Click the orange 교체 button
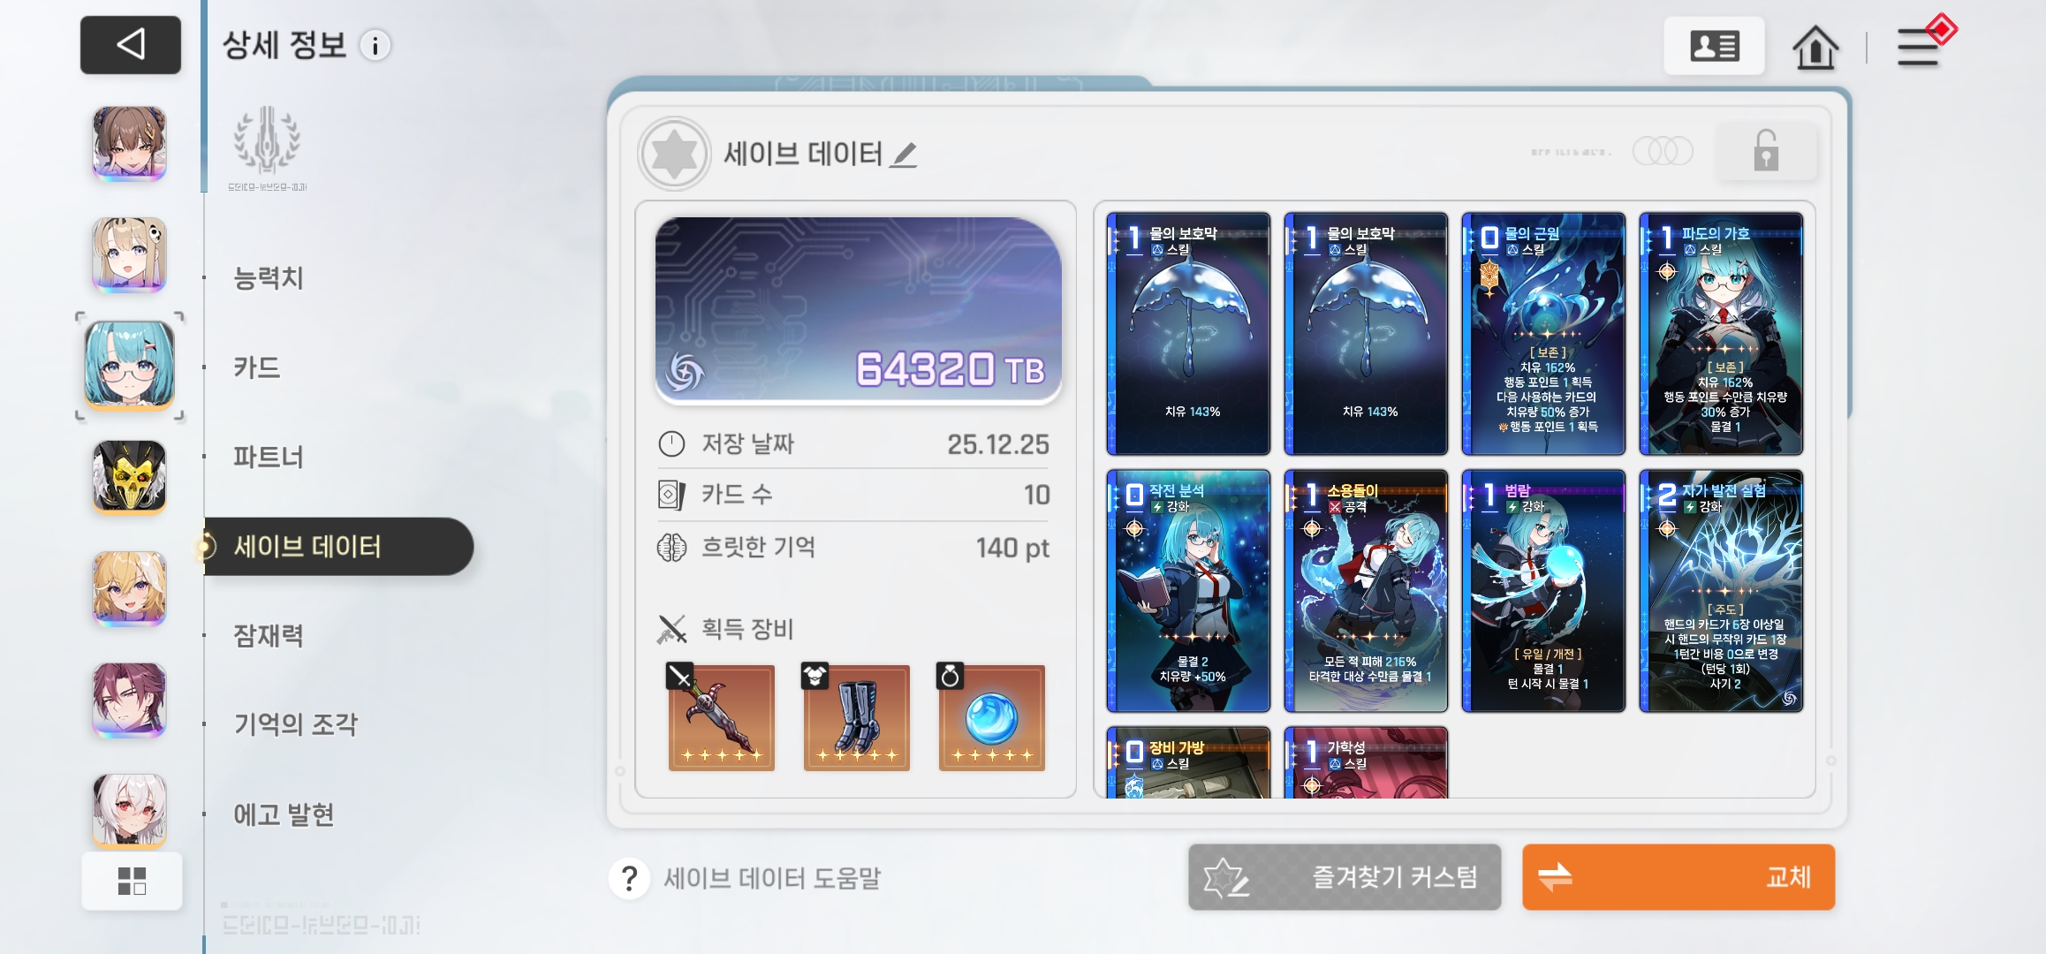Screen dimensions: 2046x954 [x=1678, y=877]
